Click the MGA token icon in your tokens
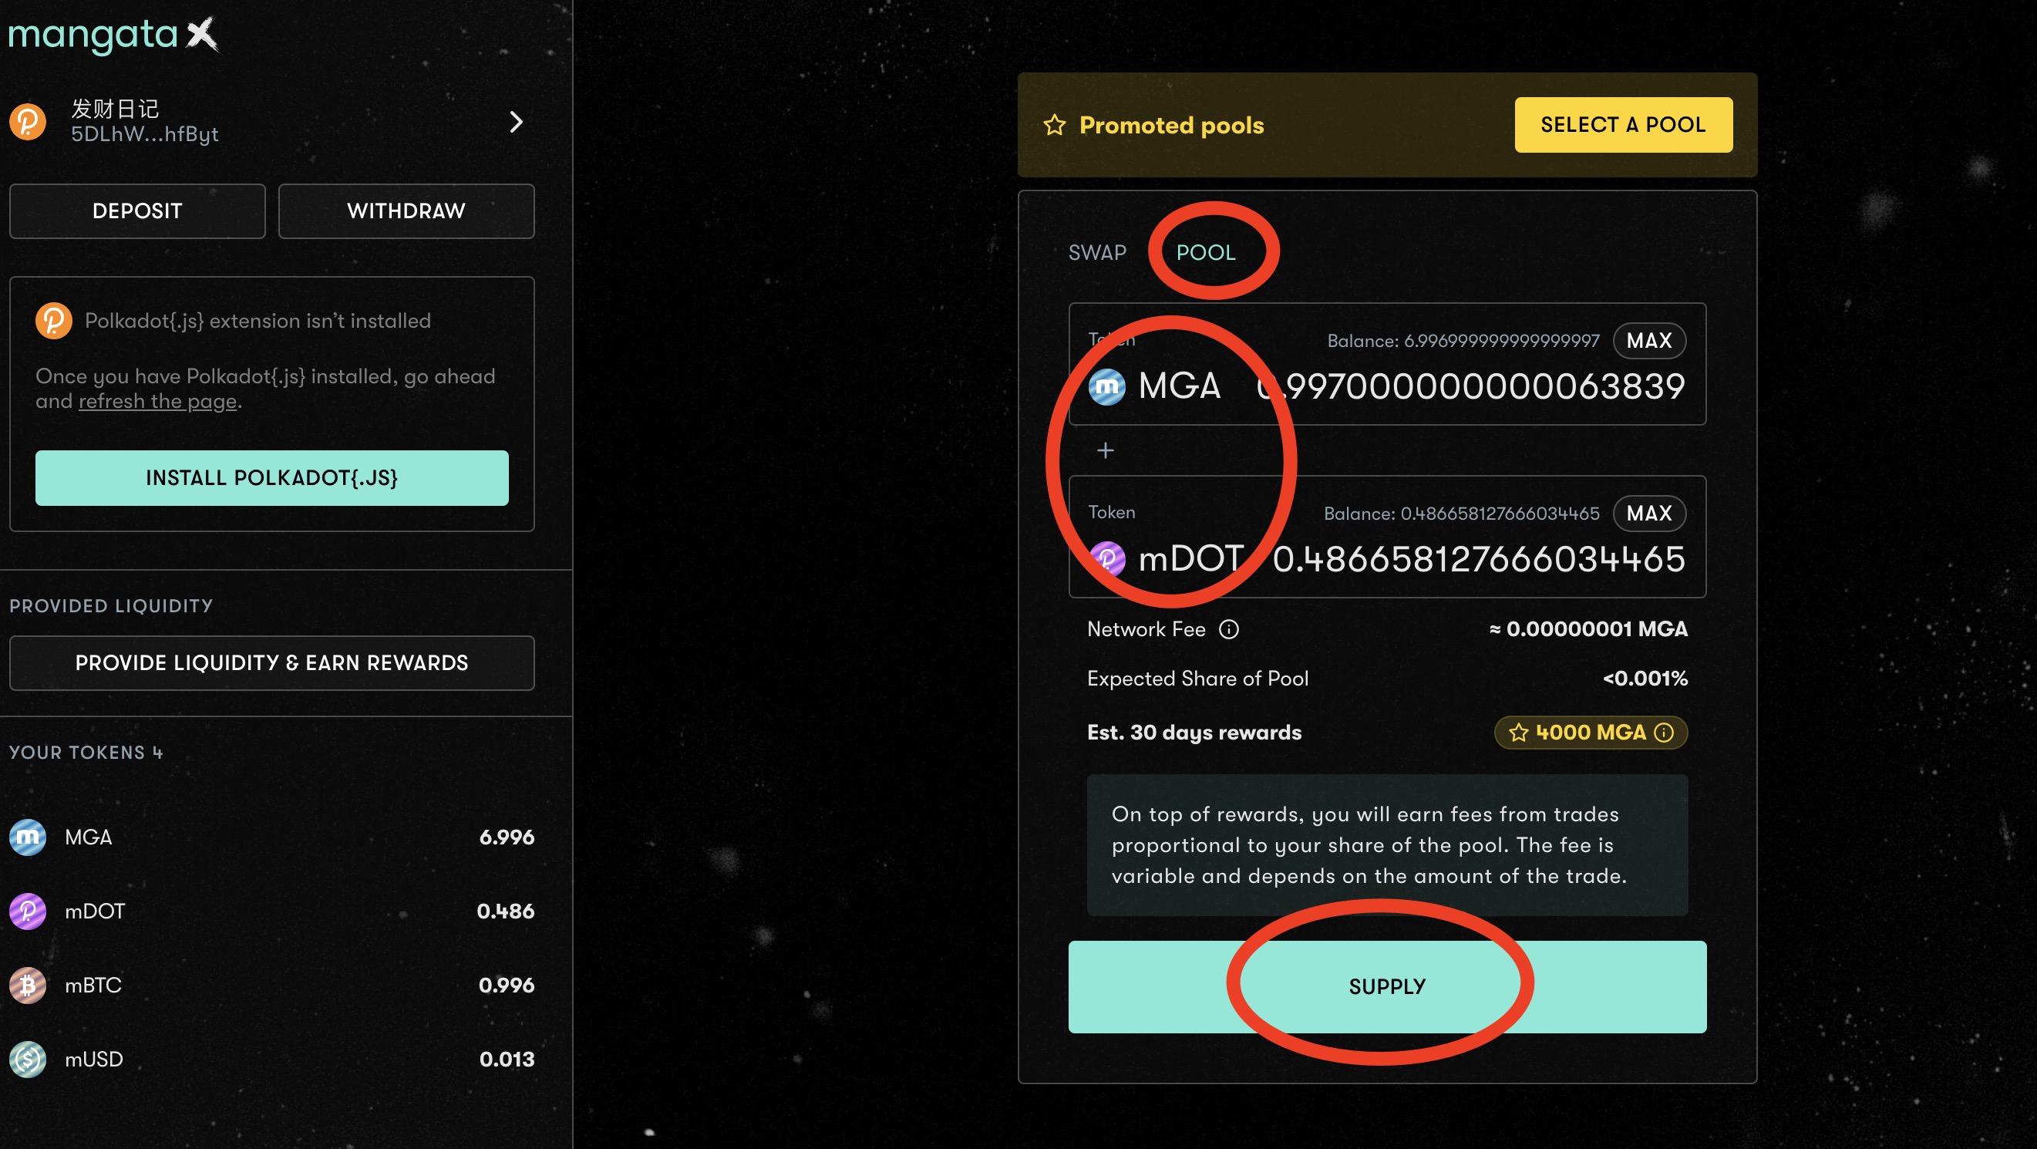Viewport: 2037px width, 1149px height. (x=28, y=837)
